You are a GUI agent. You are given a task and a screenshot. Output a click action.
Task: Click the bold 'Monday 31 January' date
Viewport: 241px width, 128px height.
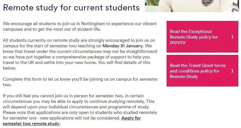(x=123, y=46)
